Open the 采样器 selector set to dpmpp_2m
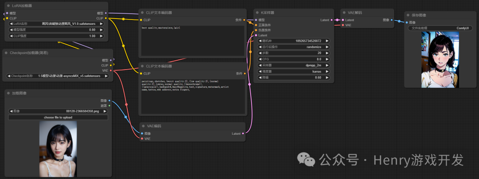479x179 pixels. pos(294,65)
